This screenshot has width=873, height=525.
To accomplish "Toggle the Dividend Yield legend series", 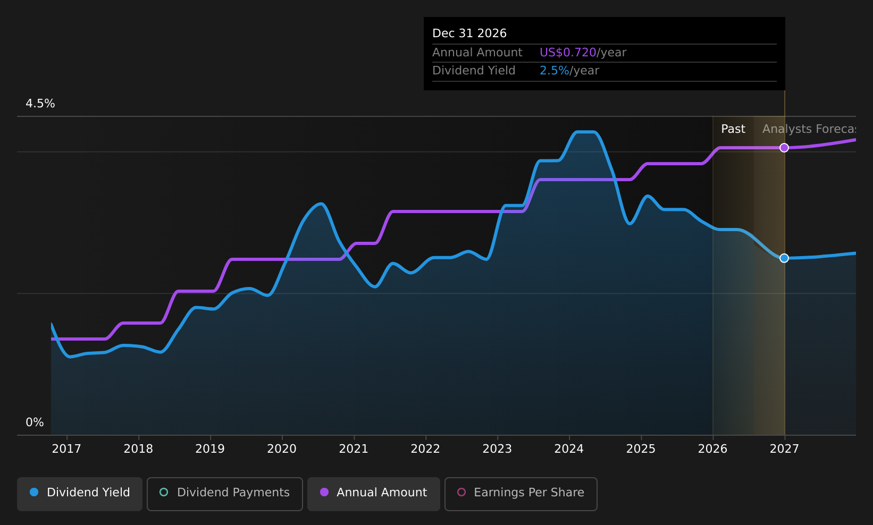I will (x=80, y=494).
